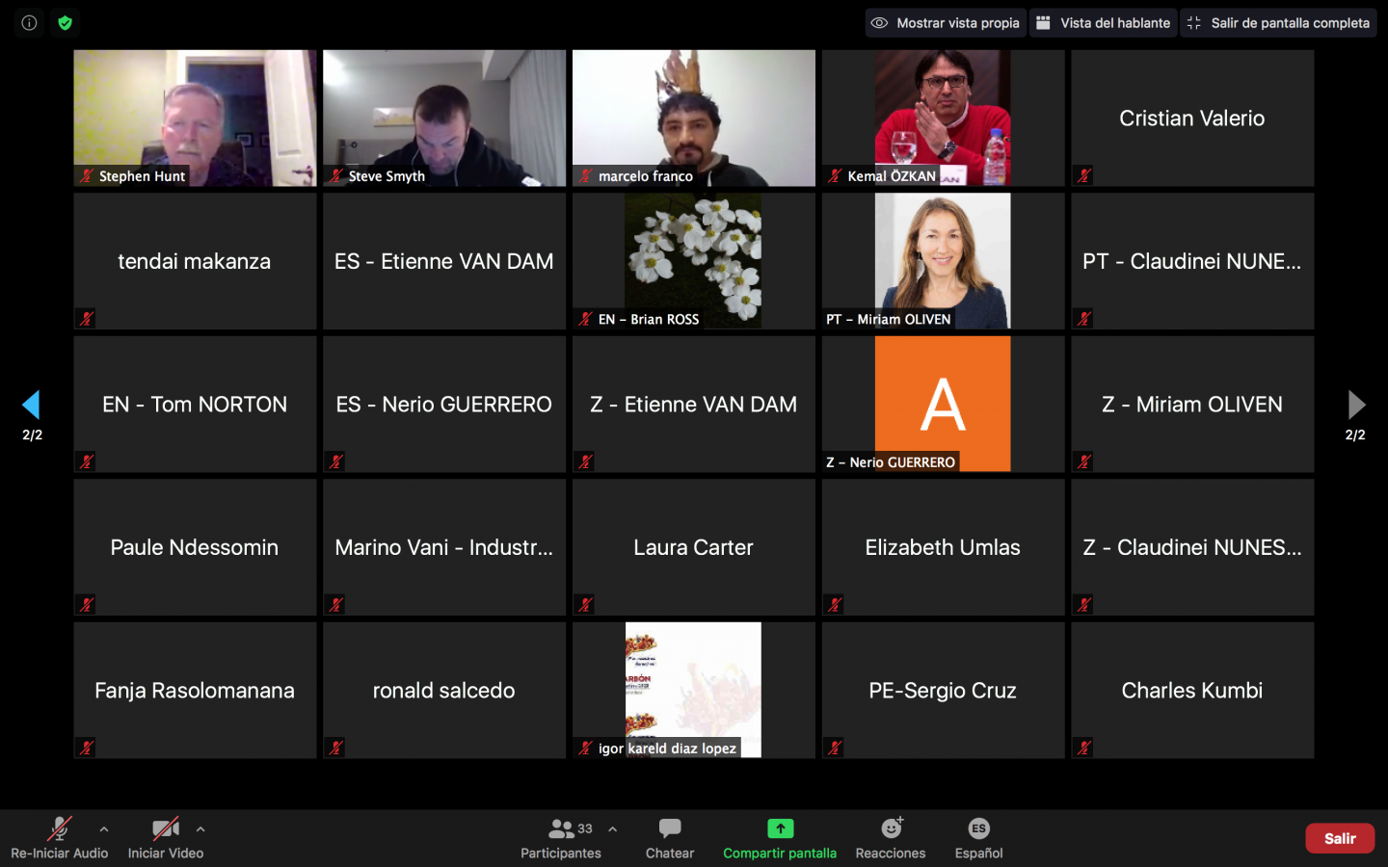
Task: Select the orange Nerio GUERRERO avatar tile
Action: [x=943, y=404]
